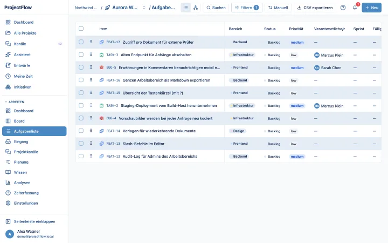Open the Aurora project switcher chevron
Image resolution: width=388 pixels, height=243 pixels.
144,8
